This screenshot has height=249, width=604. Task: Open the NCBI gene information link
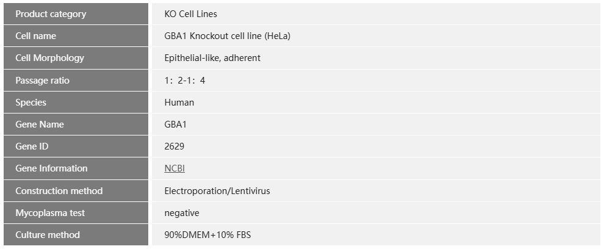pos(174,168)
